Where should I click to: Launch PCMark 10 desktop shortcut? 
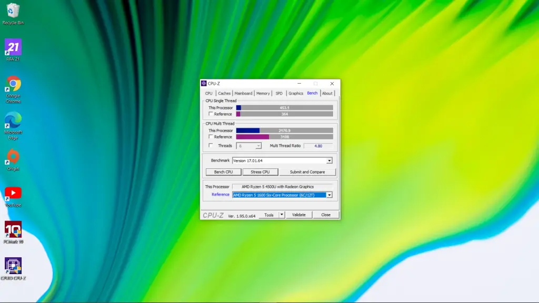(x=13, y=233)
